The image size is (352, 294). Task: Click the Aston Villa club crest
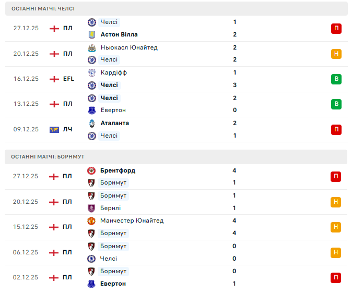(x=91, y=34)
